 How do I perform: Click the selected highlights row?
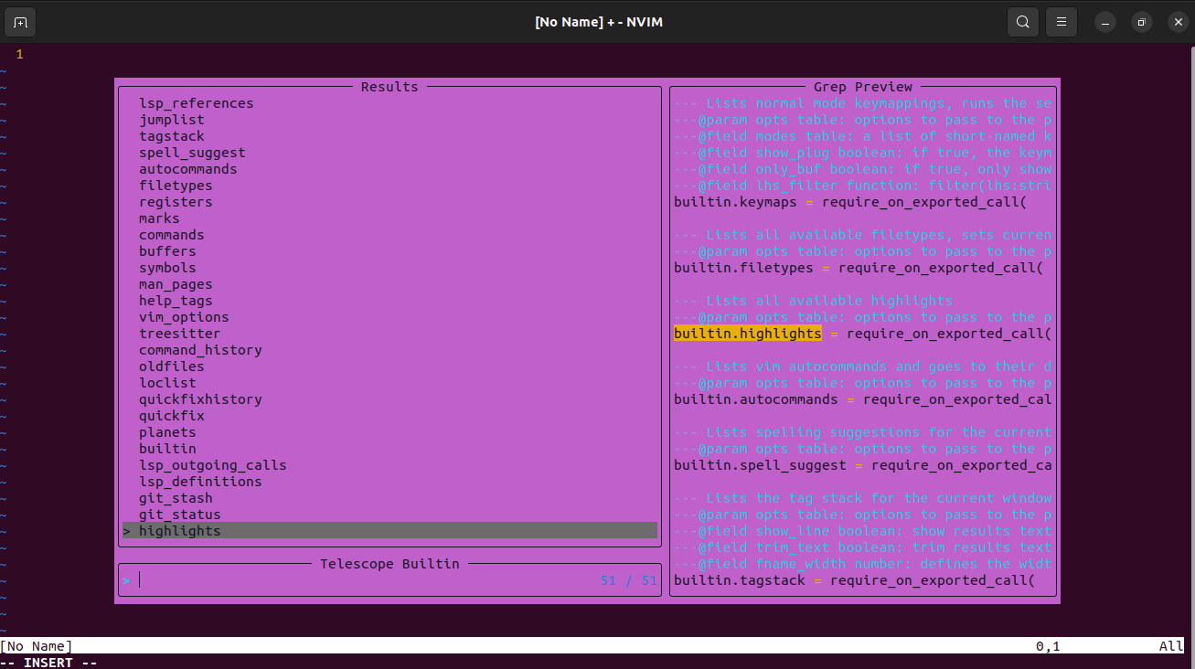[x=389, y=531]
